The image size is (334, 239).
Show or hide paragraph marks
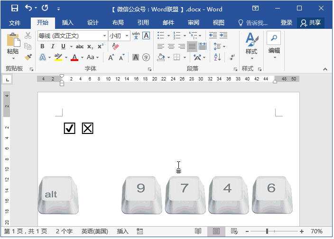pyautogui.click(x=232, y=57)
